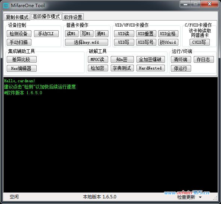Click the 检测设备 device detection button
221x204 pixels.
click(19, 34)
